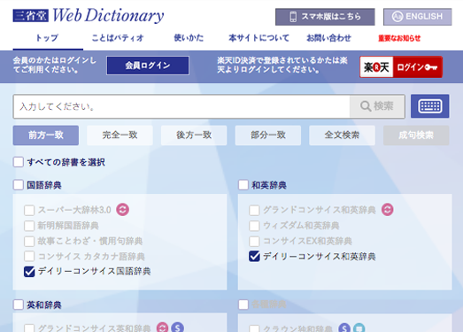Select 完全一致 search mode
Screen dimensions: 463x332
click(x=120, y=135)
